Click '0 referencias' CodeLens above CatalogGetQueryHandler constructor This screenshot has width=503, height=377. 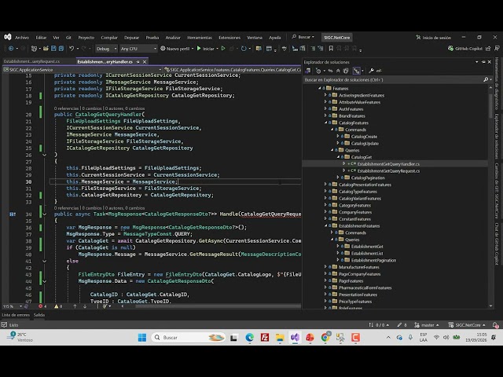[x=66, y=108]
